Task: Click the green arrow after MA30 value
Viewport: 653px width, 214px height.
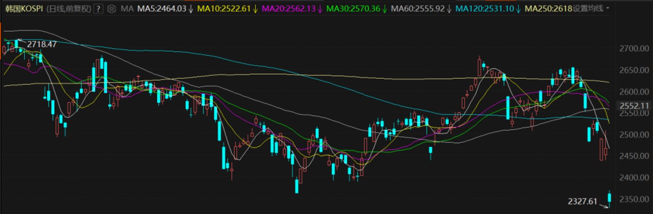Action: point(384,9)
